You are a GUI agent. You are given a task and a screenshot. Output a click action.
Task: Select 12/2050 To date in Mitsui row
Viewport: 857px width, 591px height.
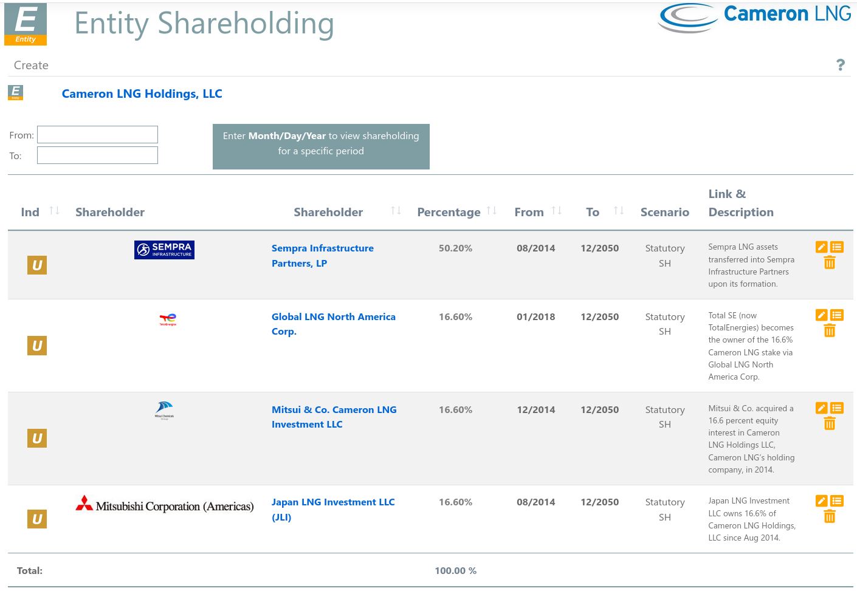pyautogui.click(x=599, y=409)
